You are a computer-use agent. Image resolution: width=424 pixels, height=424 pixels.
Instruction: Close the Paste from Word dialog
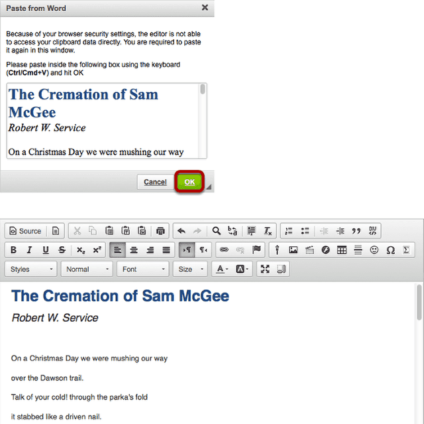tap(205, 7)
